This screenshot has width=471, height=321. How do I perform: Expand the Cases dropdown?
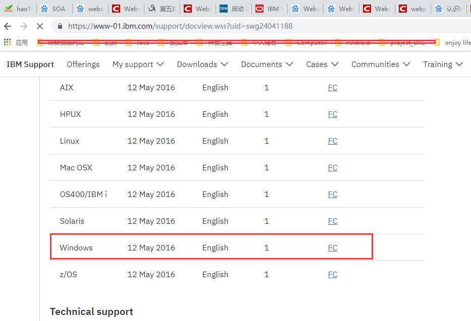[x=322, y=65]
